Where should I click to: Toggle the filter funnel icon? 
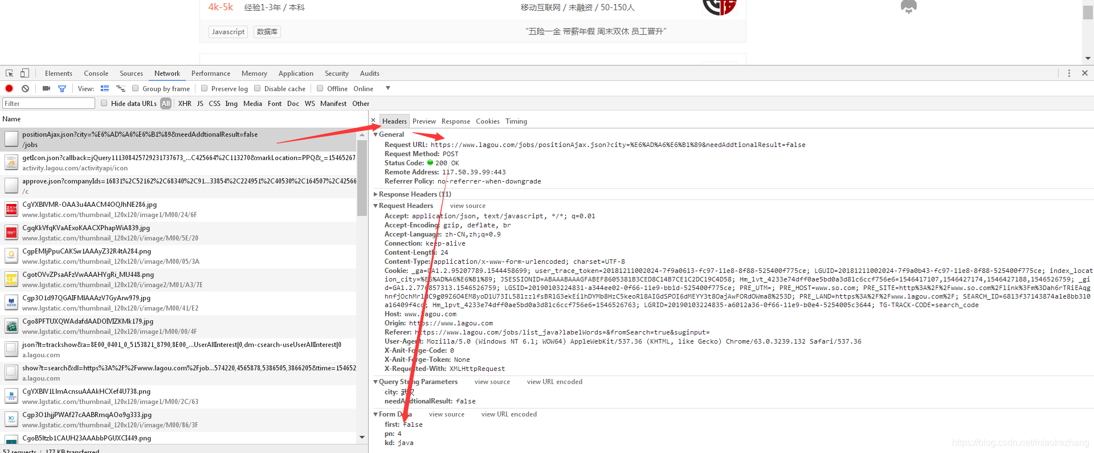[x=62, y=88]
